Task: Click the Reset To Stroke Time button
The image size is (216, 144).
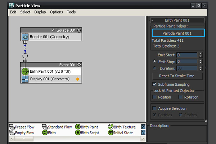Action: point(176,76)
